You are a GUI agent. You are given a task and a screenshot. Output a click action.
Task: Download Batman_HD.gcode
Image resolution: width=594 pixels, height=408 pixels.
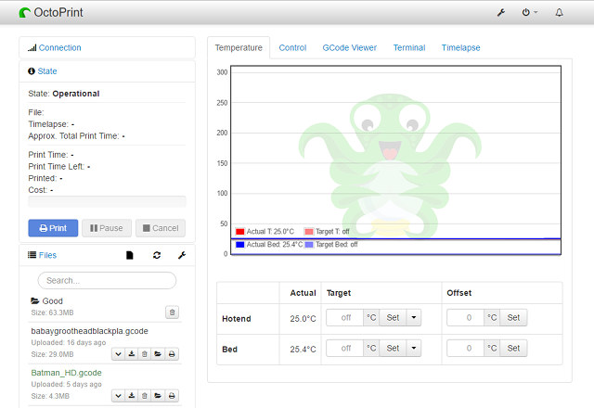click(132, 396)
